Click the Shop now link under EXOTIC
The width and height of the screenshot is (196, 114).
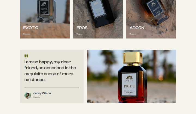pos(26,34)
